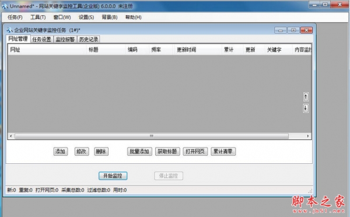Screen dimensions: 350x217
Task: Click the 重复:0 status entry
Action: pos(26,190)
